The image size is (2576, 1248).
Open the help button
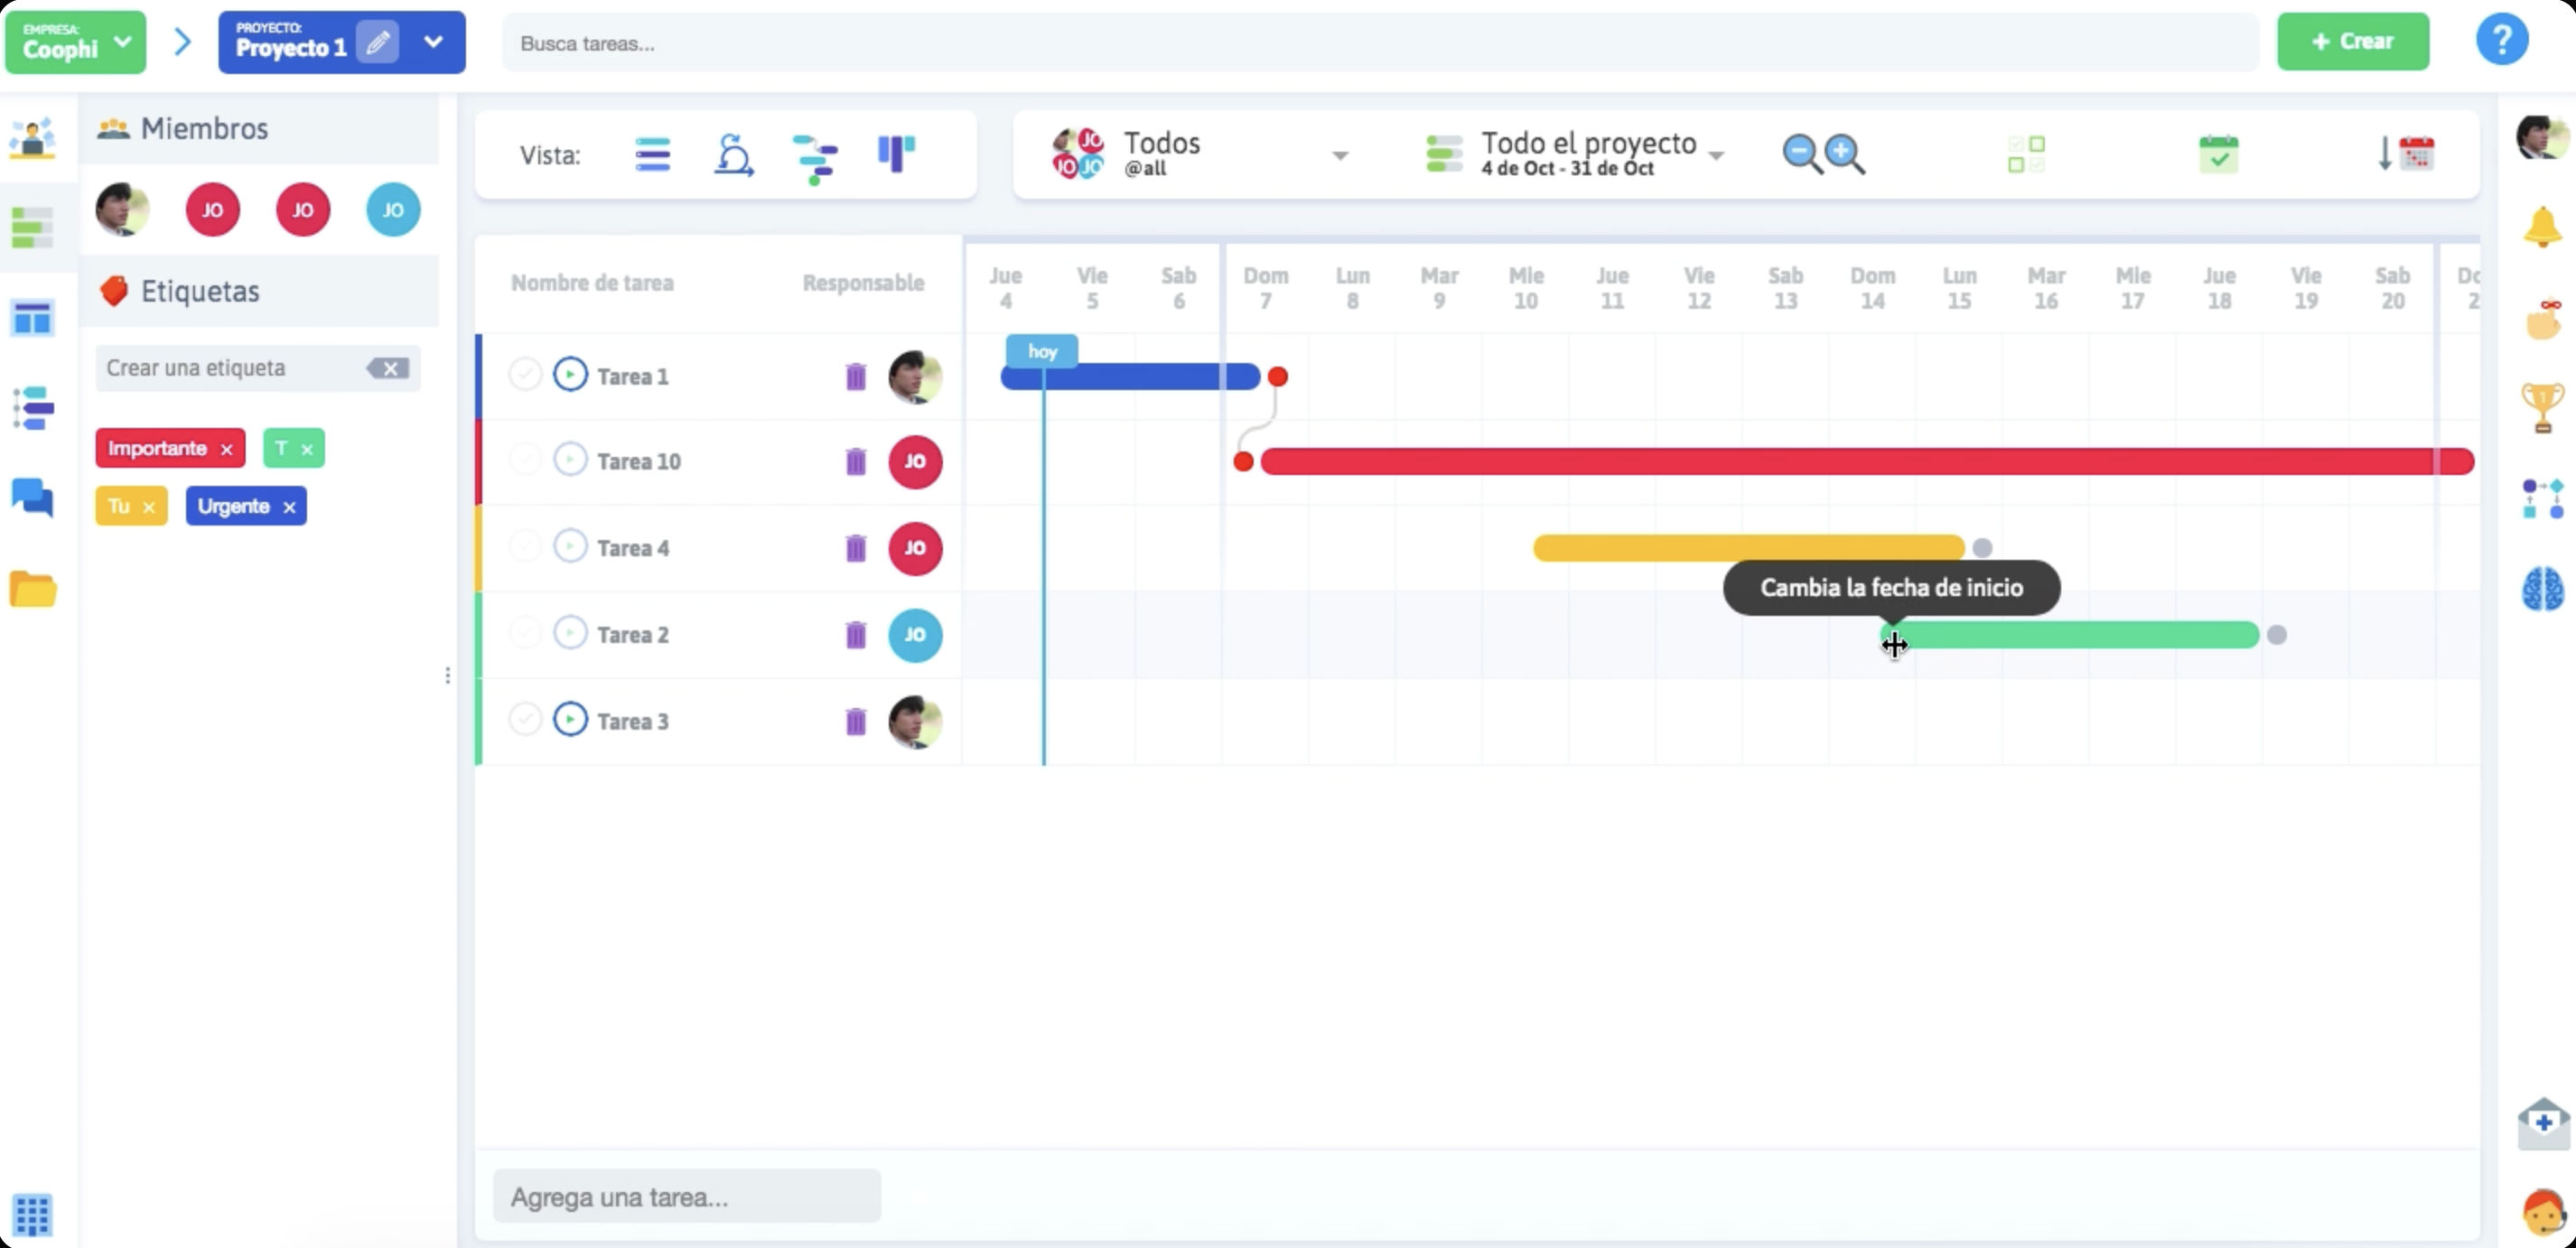coord(2502,39)
